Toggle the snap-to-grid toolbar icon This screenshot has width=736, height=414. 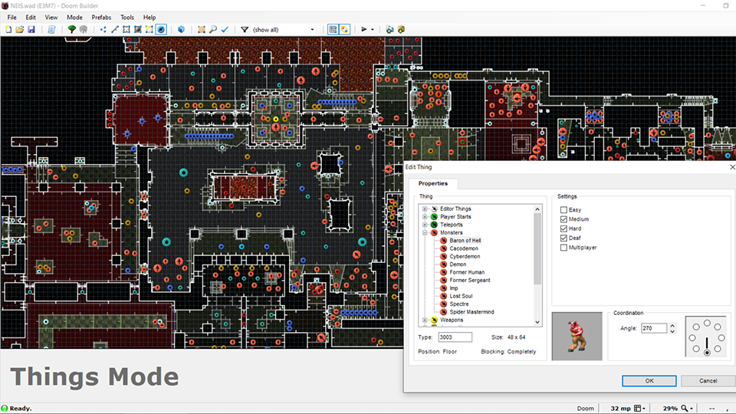pos(344,30)
